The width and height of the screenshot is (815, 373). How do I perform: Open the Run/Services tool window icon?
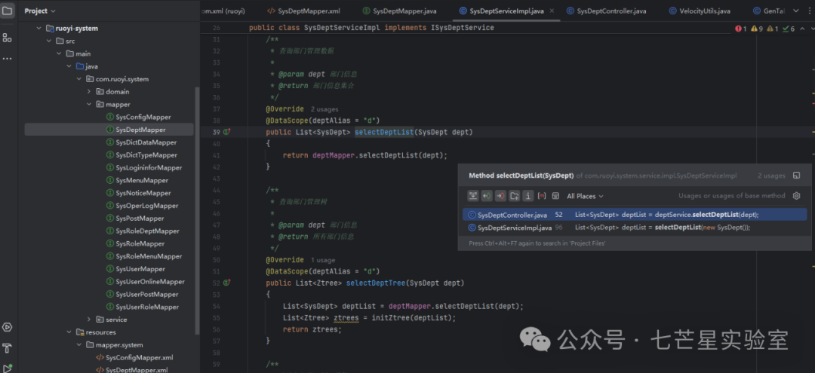click(8, 327)
